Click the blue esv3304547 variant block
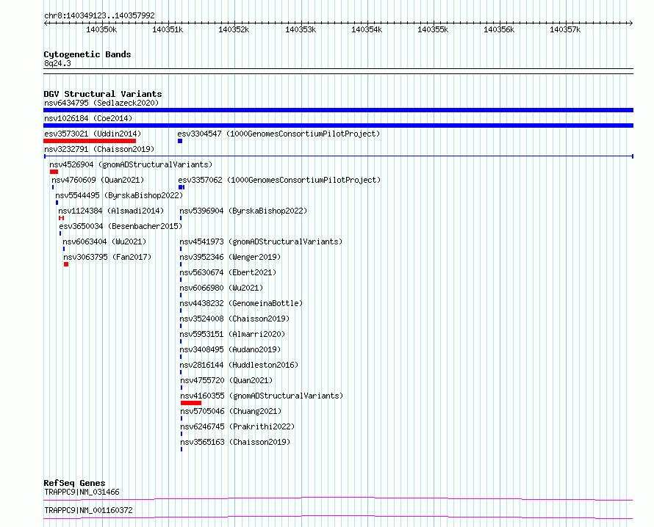The width and height of the screenshot is (654, 527). coord(180,141)
